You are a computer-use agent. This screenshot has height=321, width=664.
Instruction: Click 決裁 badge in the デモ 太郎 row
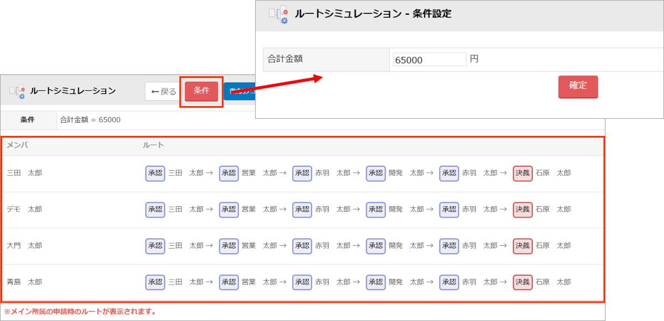click(x=522, y=209)
